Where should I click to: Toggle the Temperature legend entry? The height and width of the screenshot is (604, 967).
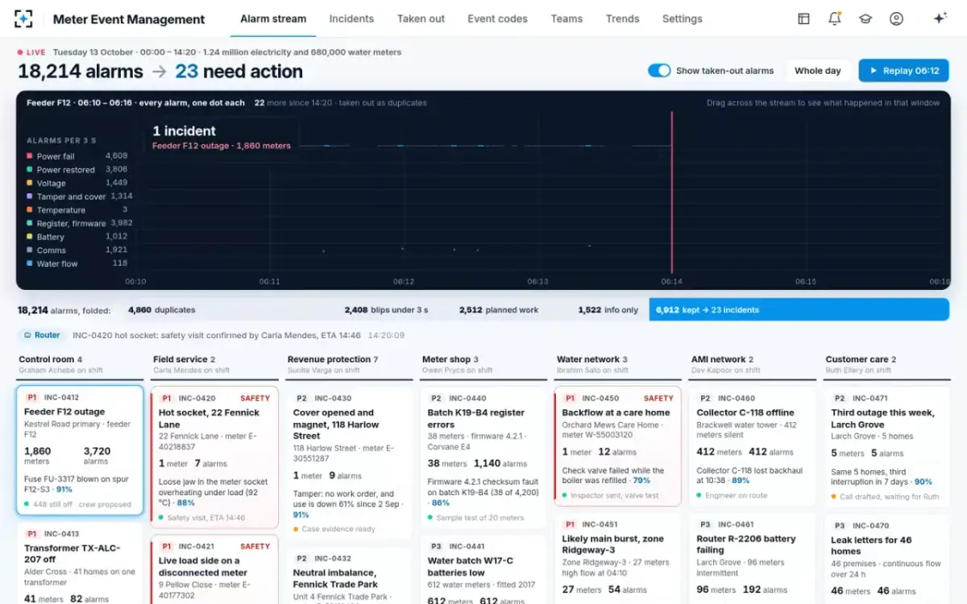[x=77, y=210]
